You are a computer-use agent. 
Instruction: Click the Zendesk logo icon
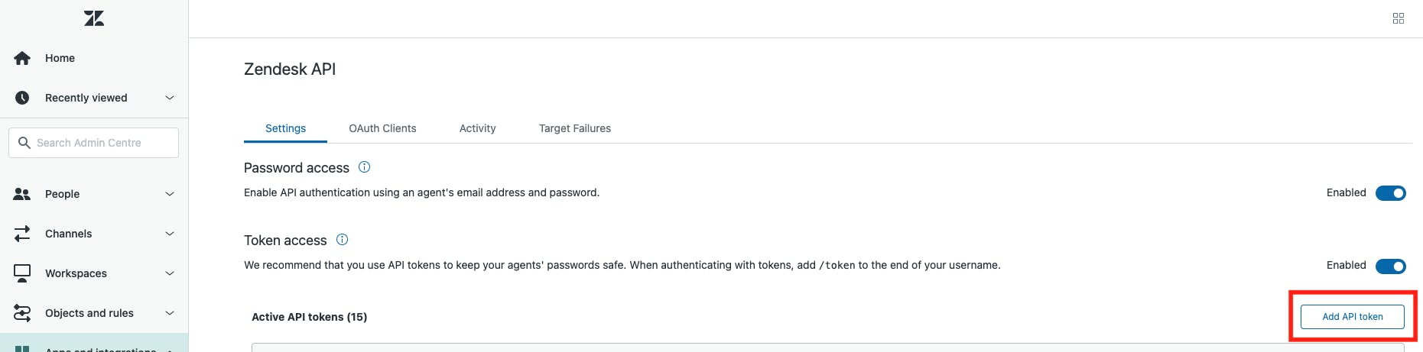click(x=94, y=18)
